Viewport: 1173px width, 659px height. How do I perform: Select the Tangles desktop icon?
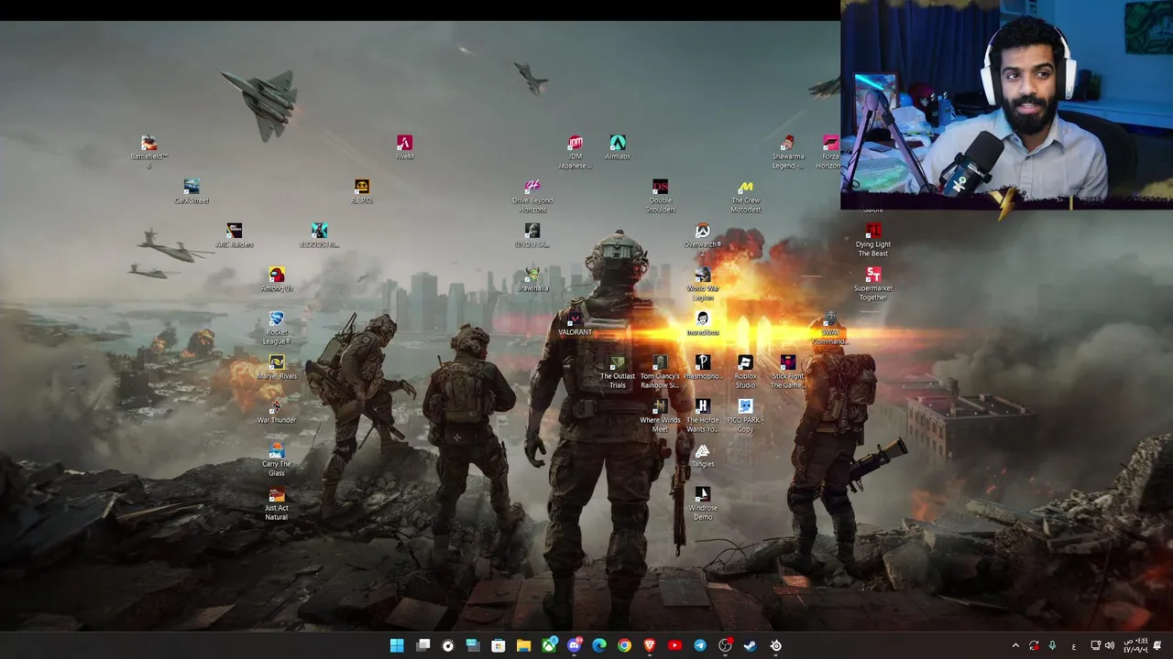[703, 455]
